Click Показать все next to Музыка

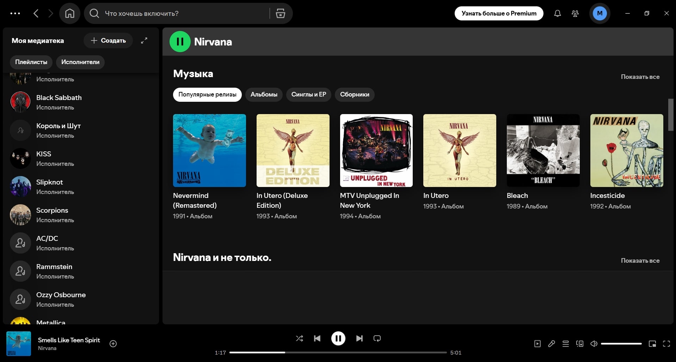click(640, 77)
